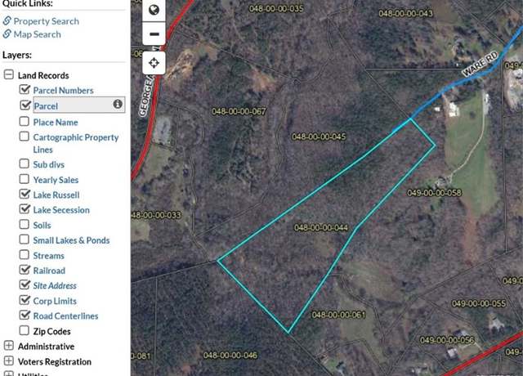Screen dimensions: 523x376
Task: Expand the Administrative layer group
Action: coord(9,346)
